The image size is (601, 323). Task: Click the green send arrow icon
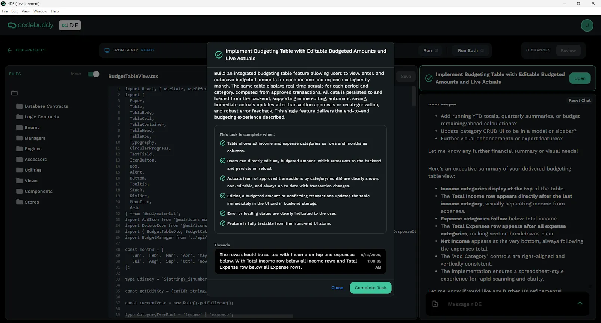(580, 304)
